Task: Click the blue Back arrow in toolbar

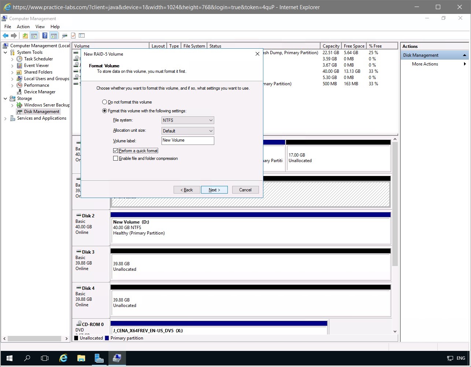Action: 5,35
